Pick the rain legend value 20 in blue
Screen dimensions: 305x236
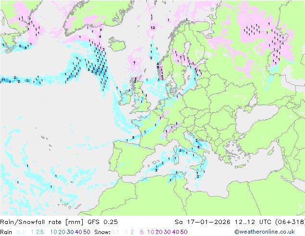tap(62, 232)
